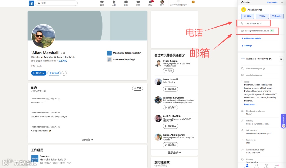Open View all employees link

(255, 69)
